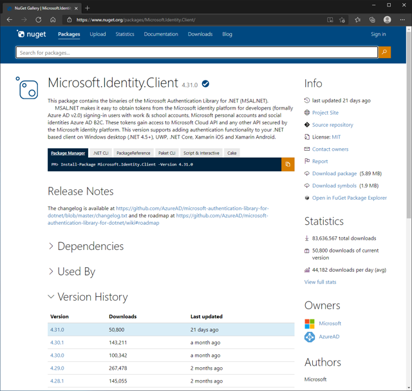
Task: Select the Package Manager tab
Action: click(x=68, y=153)
